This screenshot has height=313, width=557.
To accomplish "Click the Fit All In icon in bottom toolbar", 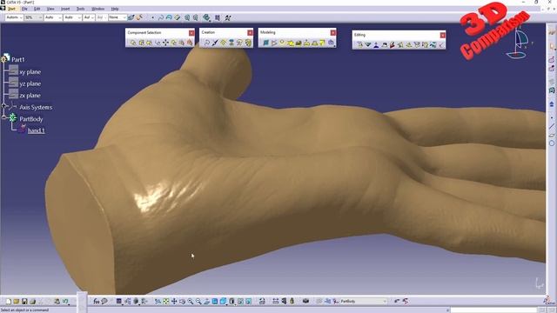I will pyautogui.click(x=166, y=302).
